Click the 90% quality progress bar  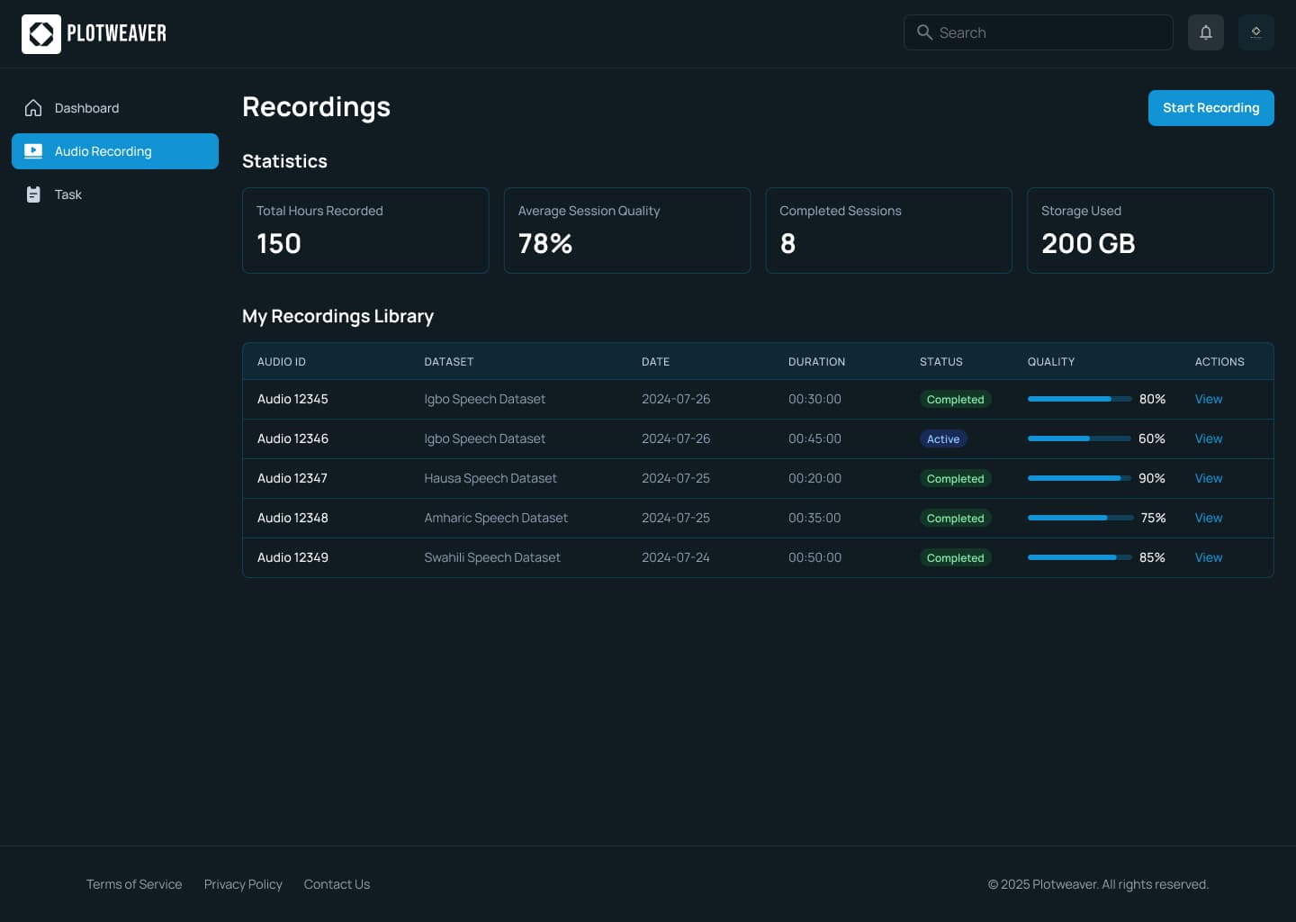pyautogui.click(x=1080, y=478)
